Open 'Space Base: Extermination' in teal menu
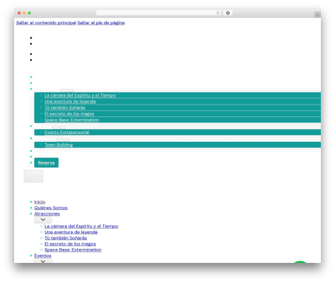Image resolution: width=335 pixels, height=283 pixels. click(x=72, y=120)
